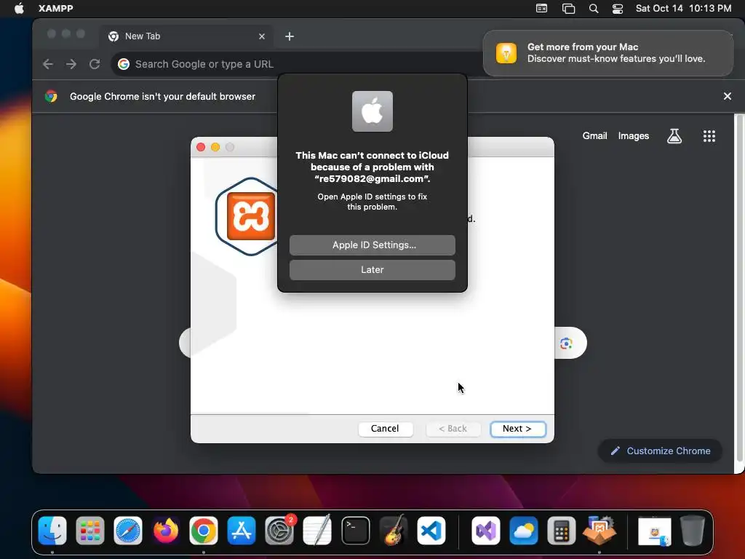Screen dimensions: 745x559
Task: Launch Safari from the Dock
Action: (x=128, y=531)
